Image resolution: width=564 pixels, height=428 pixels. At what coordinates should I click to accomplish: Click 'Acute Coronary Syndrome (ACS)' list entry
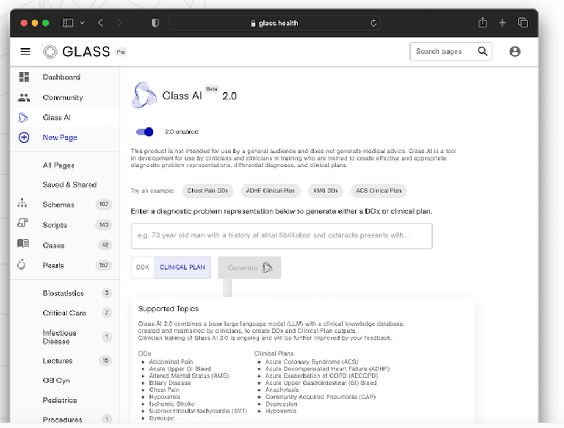(x=312, y=361)
